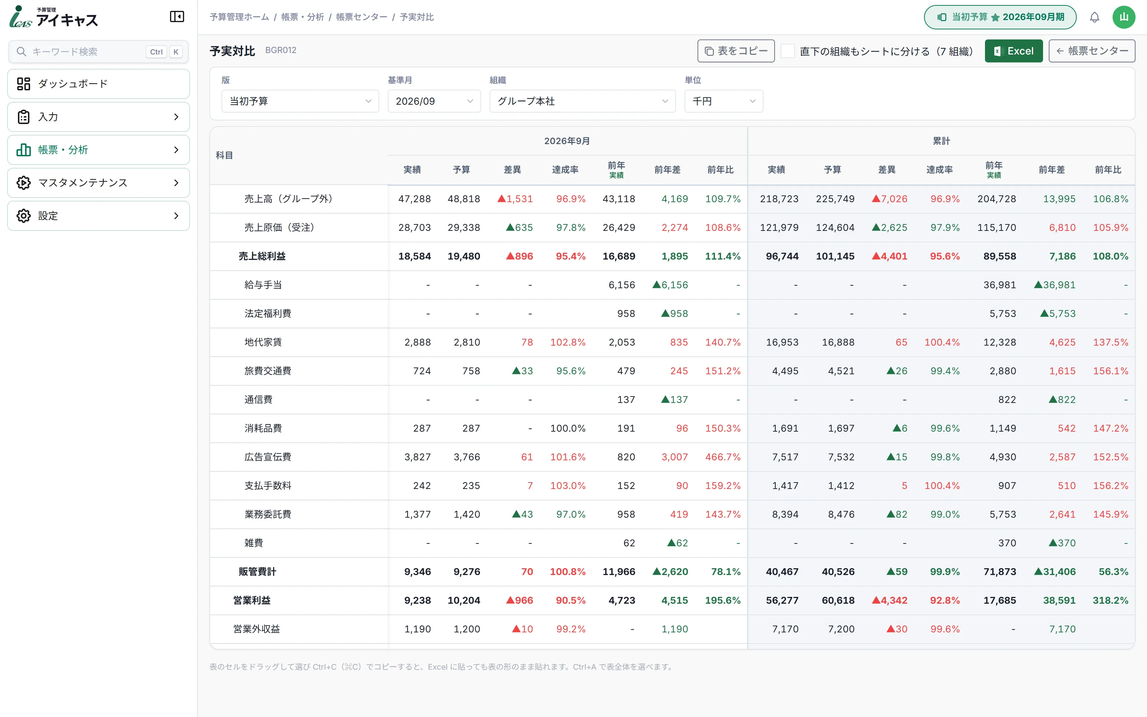The width and height of the screenshot is (1147, 717).
Task: Click 47,288 in 売上高 row
Action: pos(414,199)
